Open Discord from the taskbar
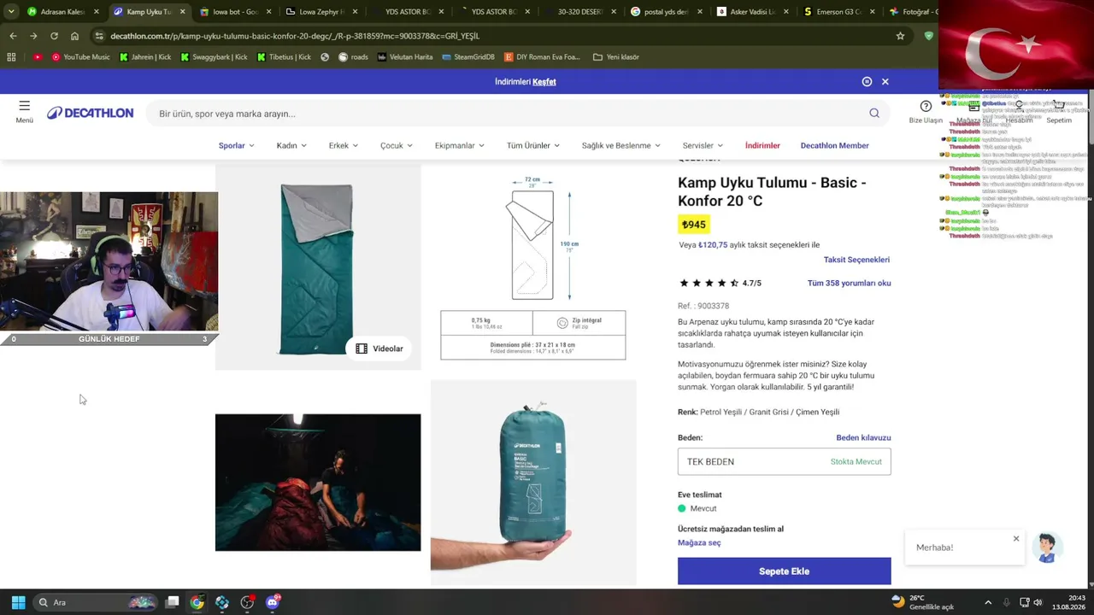 (273, 602)
